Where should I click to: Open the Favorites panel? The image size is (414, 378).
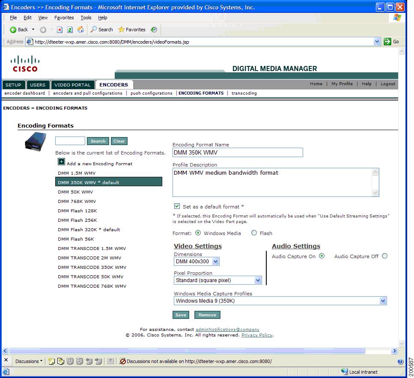coord(132,30)
